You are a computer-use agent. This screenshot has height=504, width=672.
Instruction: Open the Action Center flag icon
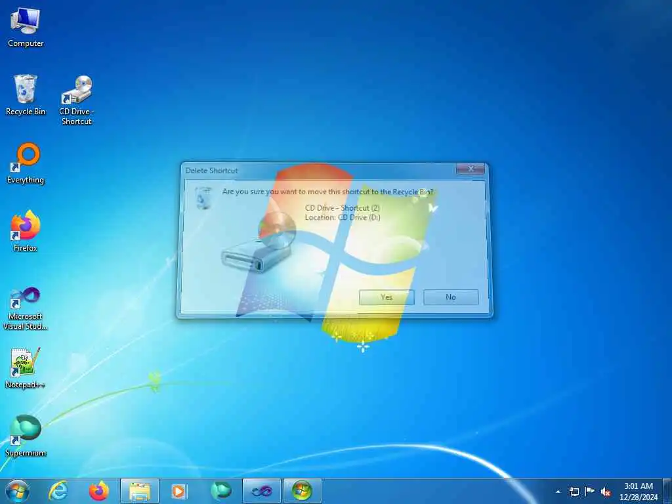590,491
